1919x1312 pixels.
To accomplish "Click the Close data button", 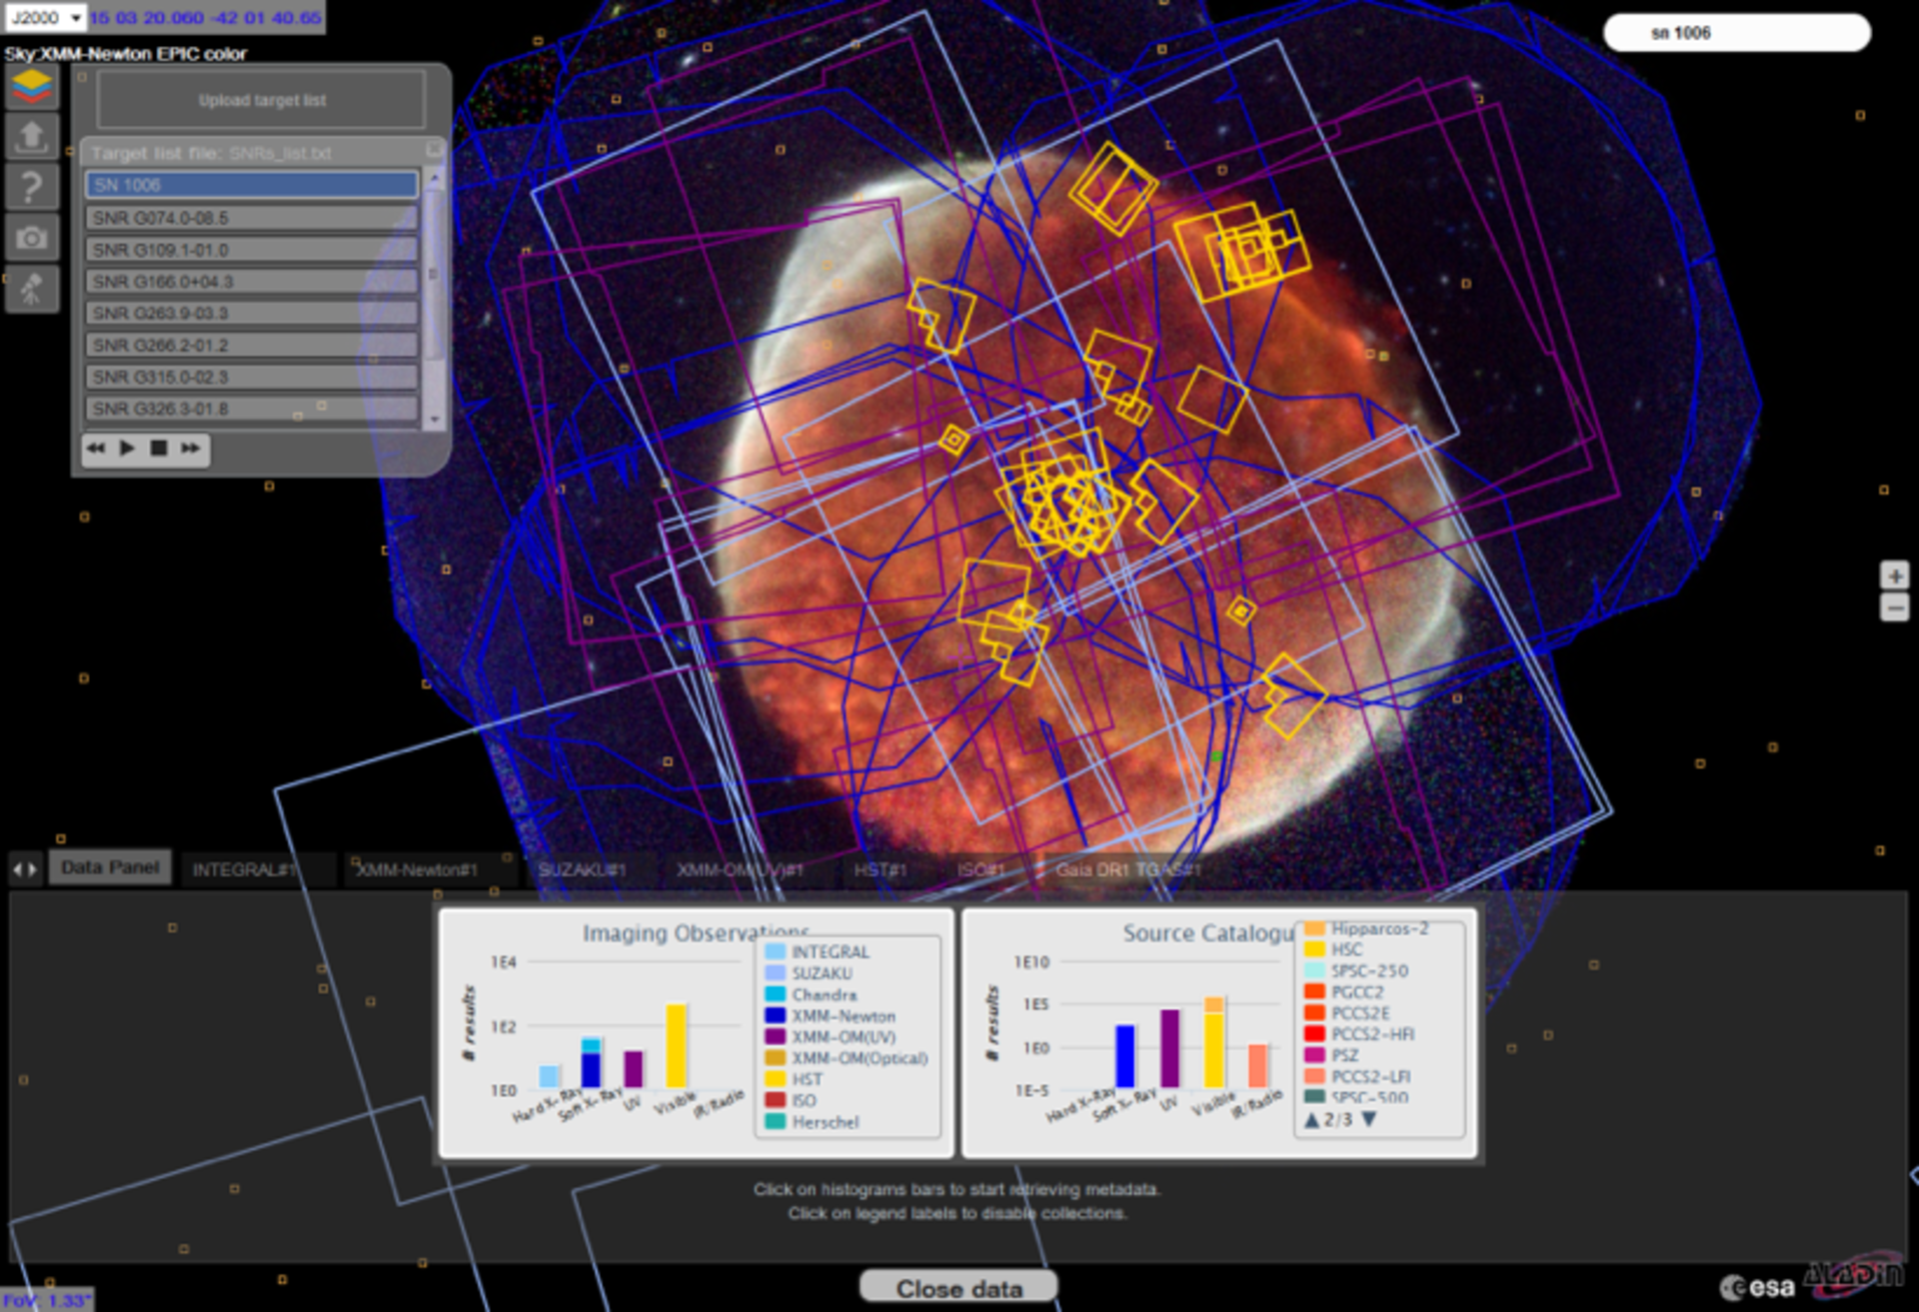I will click(959, 1287).
